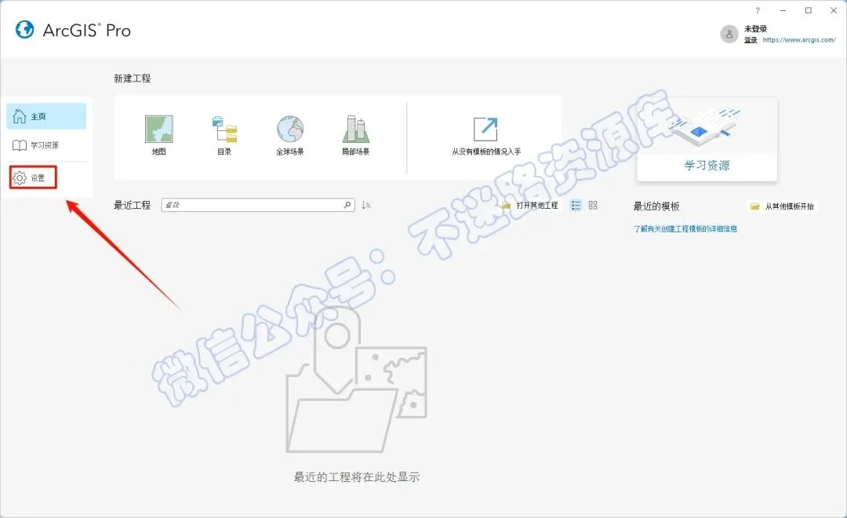This screenshot has width=847, height=518.
Task: Minimize the ArcGIS Pro window
Action: click(x=783, y=10)
